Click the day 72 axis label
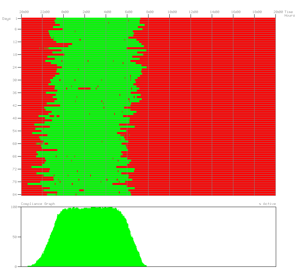 [x=15, y=169]
